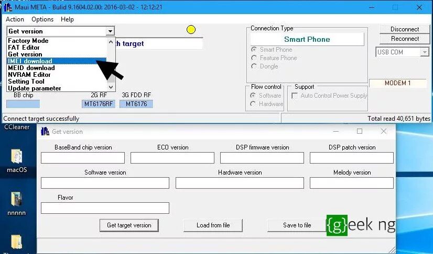Choose Hardware flow control
This screenshot has height=254, width=433.
point(253,104)
